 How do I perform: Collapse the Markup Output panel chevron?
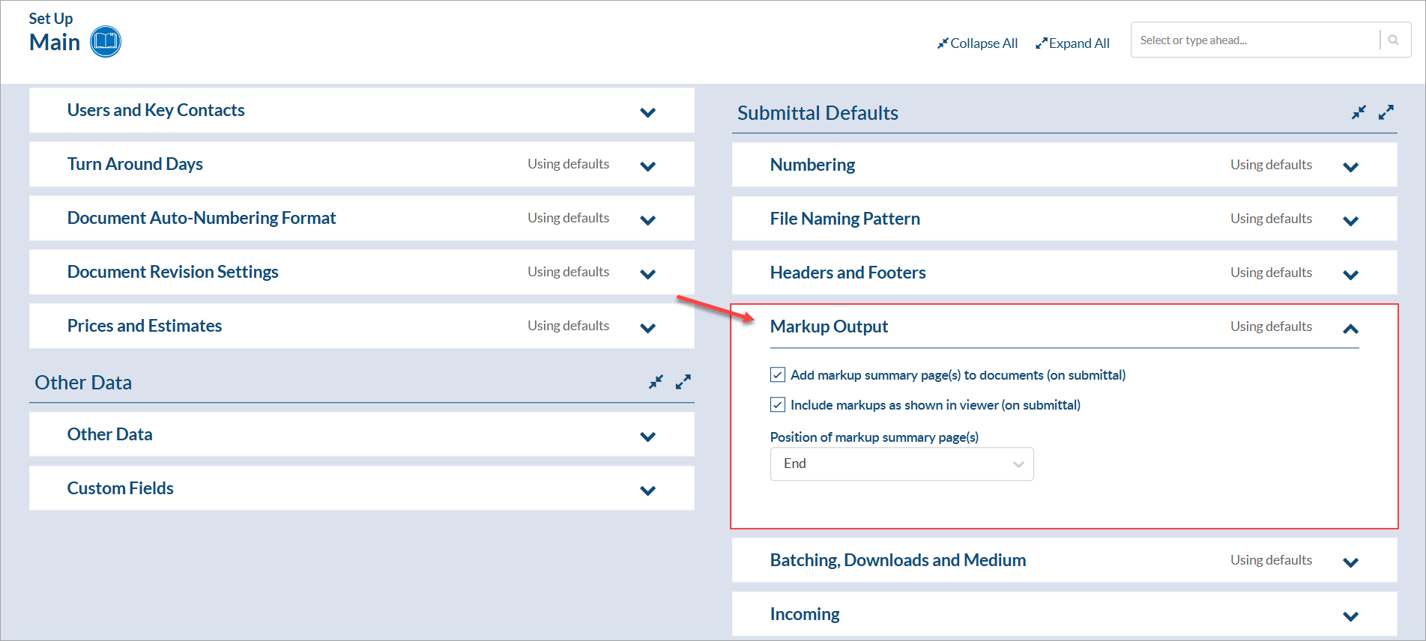[1350, 328]
